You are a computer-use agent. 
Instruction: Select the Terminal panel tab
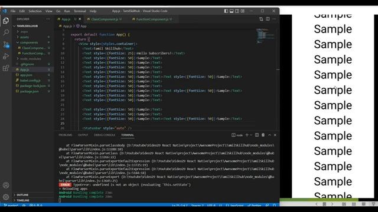128,135
